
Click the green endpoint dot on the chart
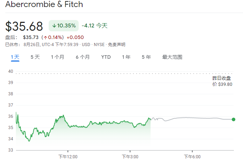click(233, 119)
